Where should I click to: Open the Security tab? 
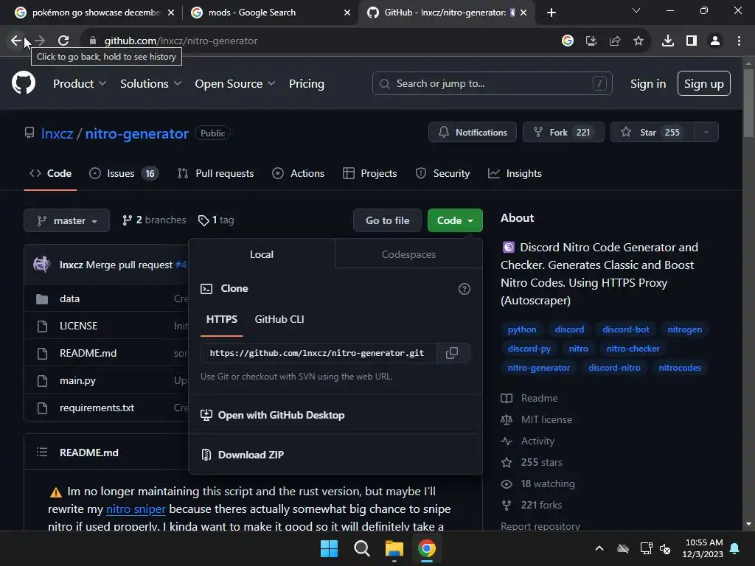442,173
